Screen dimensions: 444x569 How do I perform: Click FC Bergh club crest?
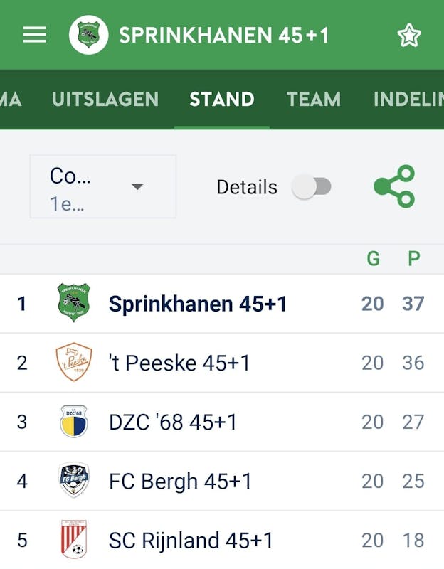point(74,481)
